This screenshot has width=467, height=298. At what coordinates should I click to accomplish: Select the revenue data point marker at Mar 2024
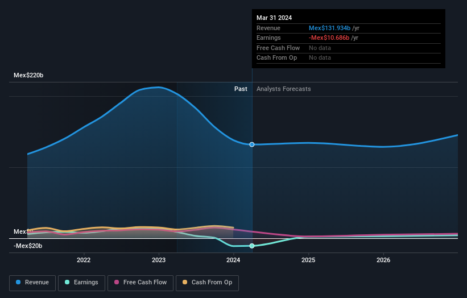pos(252,144)
